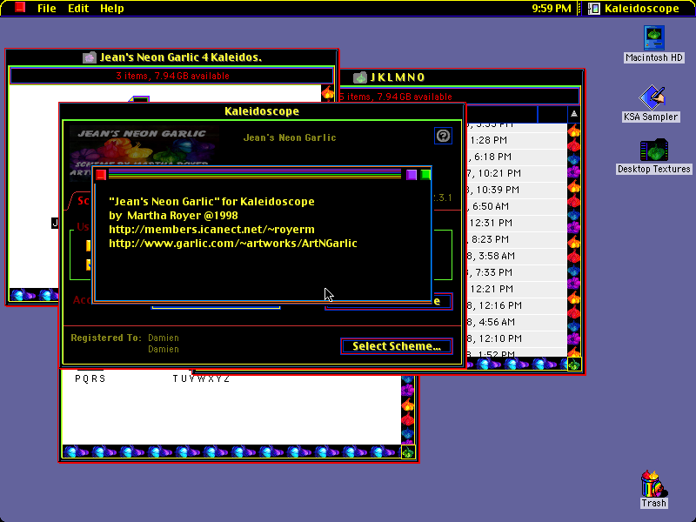
Task: Select the 7:33 PM row in JKLMNO list
Action: 516,272
